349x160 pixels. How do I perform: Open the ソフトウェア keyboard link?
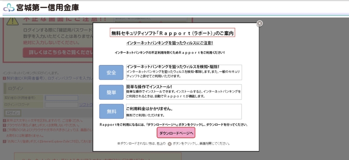86,105
